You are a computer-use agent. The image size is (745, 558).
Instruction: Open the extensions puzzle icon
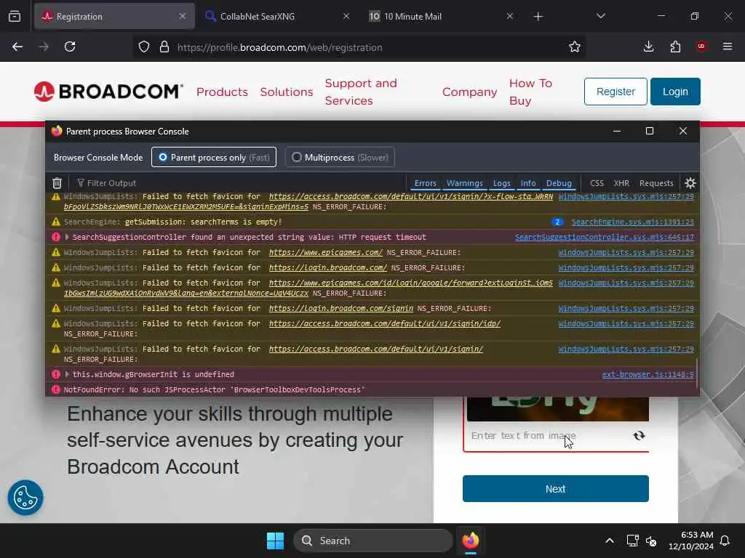(675, 46)
